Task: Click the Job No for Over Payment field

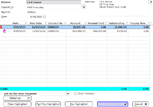Action: pyautogui.click(x=53, y=93)
